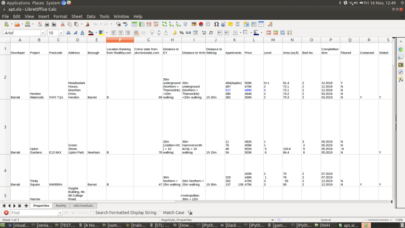Toggle Bold formatting

(68, 33)
